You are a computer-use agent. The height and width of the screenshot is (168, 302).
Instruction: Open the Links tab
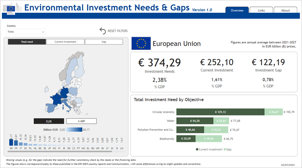[261, 11]
